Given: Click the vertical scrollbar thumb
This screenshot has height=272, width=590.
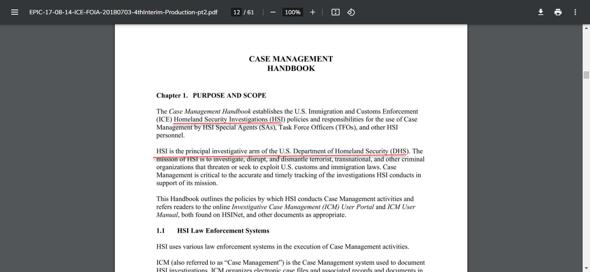Looking at the screenshot, I should 586,75.
